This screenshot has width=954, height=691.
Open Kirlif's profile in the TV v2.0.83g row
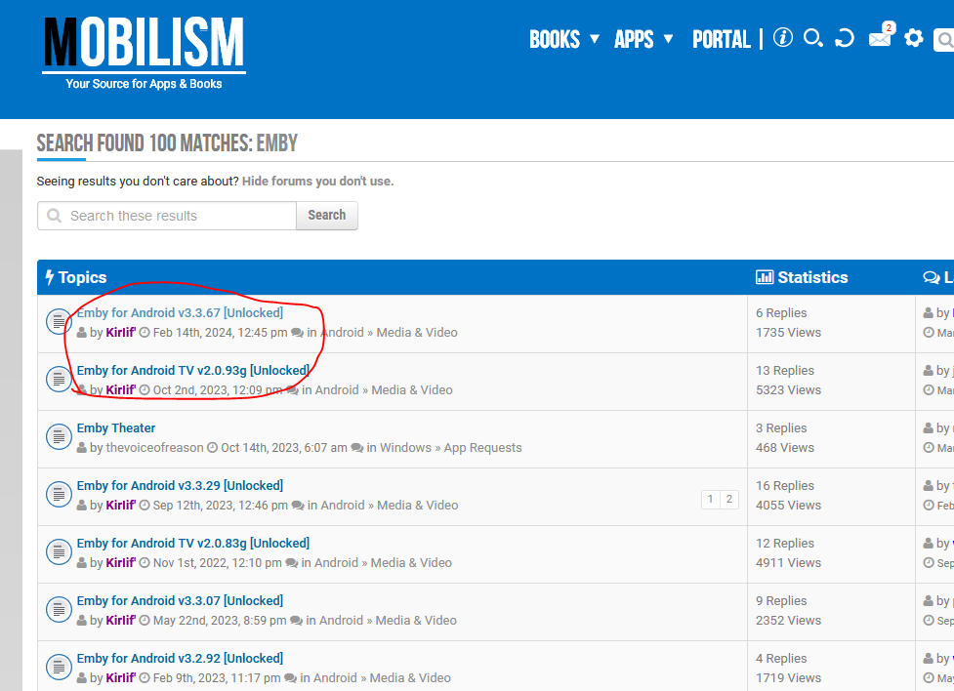click(120, 562)
